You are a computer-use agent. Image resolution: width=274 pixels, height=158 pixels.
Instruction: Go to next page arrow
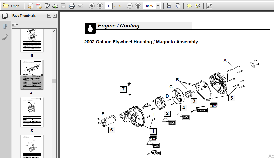[100, 6]
